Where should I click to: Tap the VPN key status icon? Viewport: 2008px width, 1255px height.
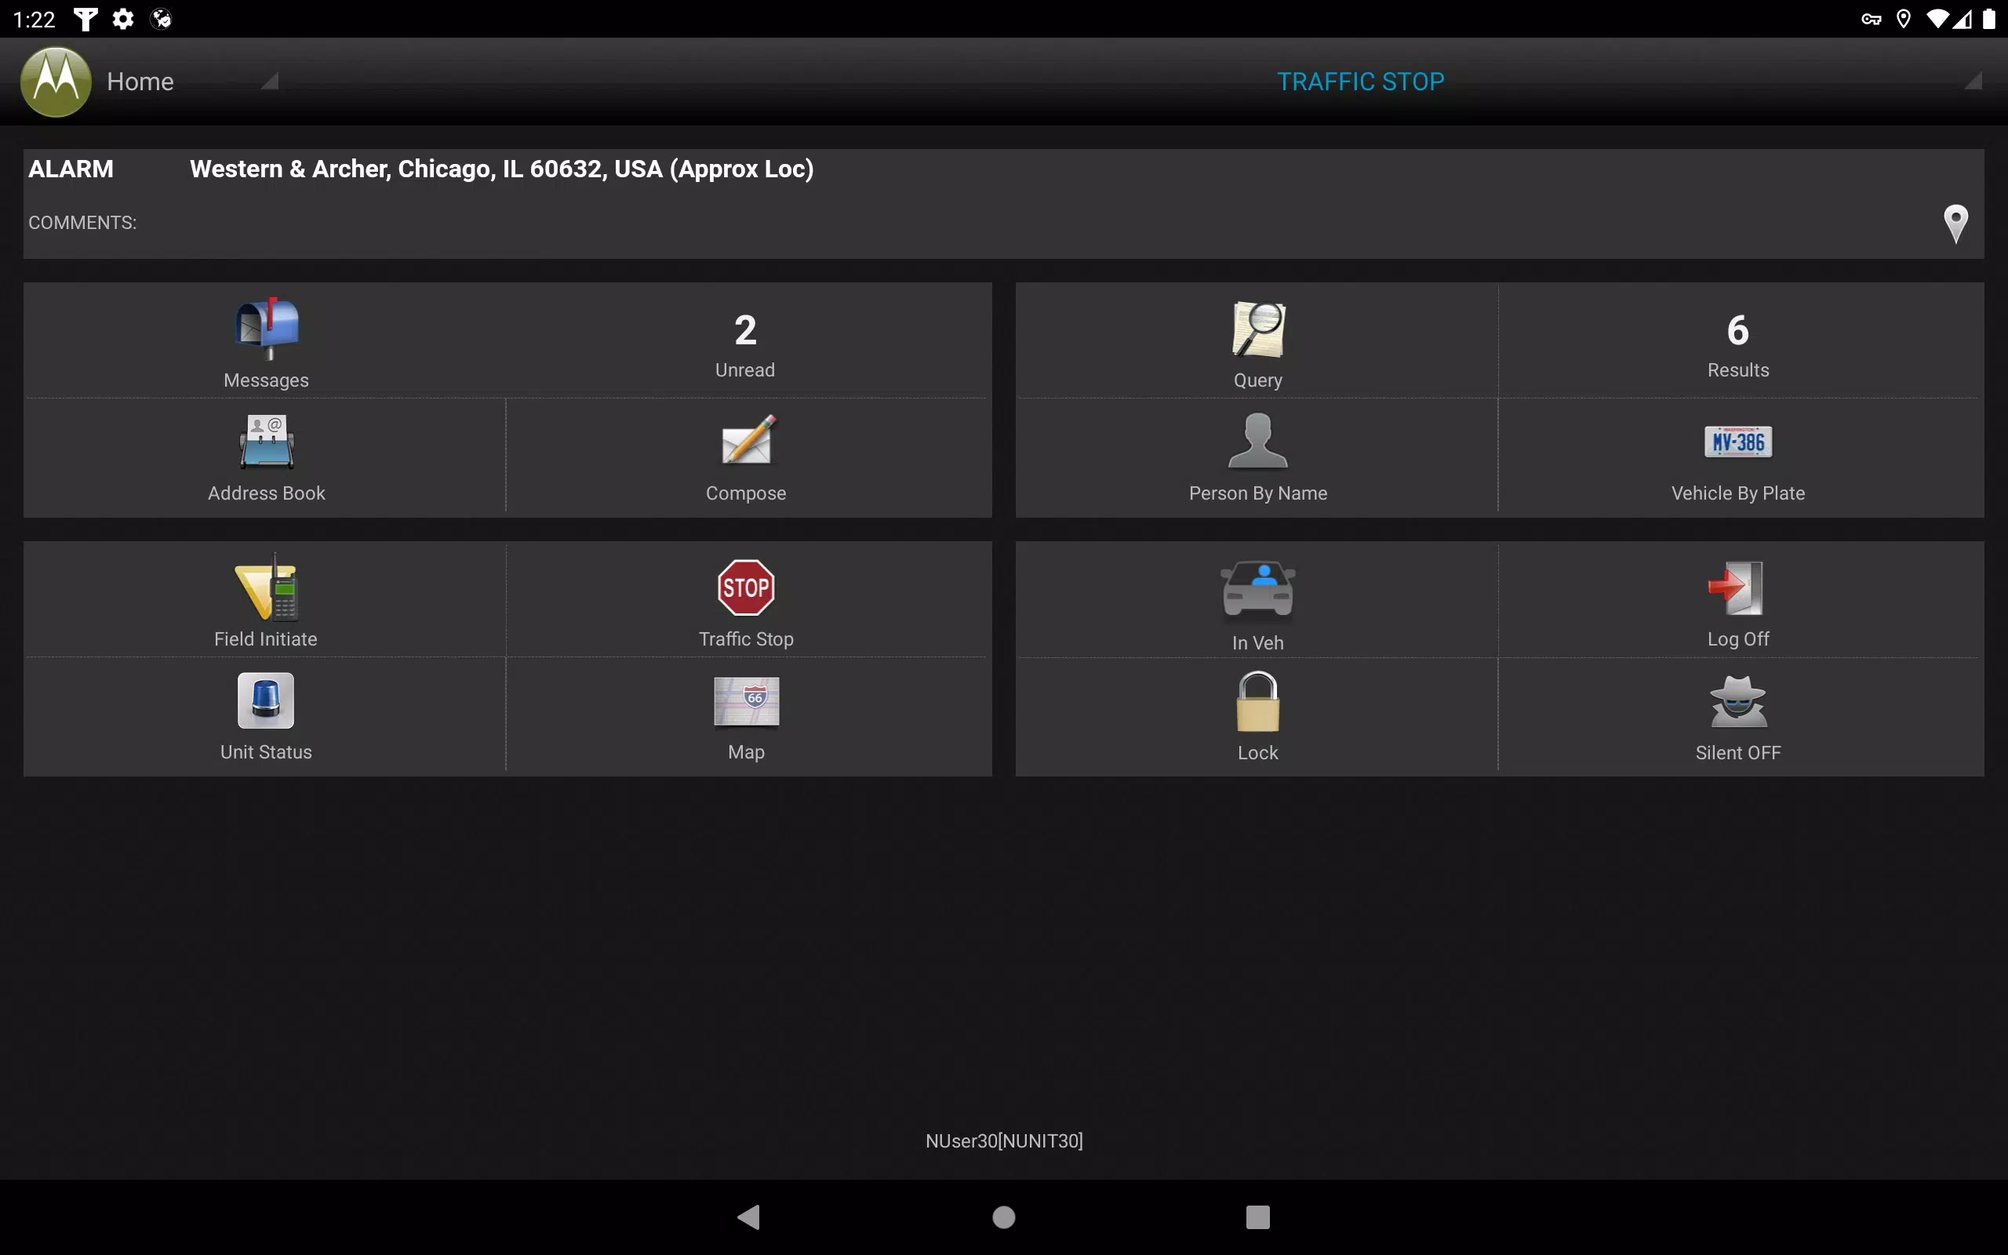[1871, 18]
